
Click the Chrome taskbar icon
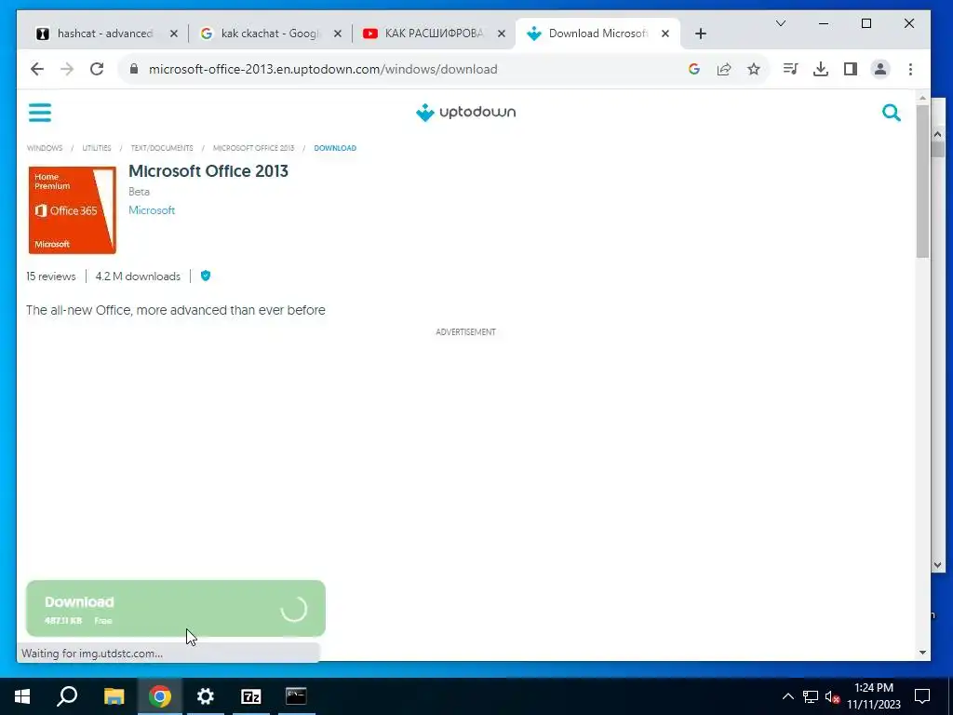point(159,696)
